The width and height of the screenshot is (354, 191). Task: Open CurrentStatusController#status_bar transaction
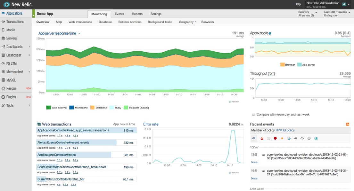click(61, 179)
